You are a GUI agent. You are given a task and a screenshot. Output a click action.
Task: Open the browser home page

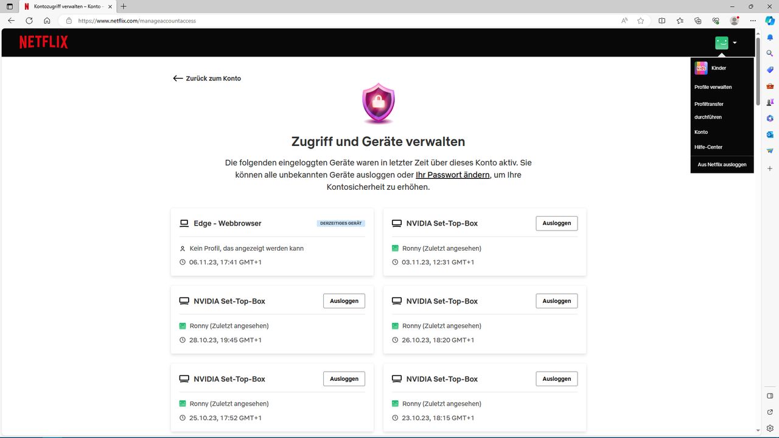47,20
